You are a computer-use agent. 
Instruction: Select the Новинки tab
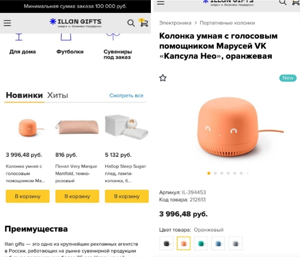coord(24,95)
